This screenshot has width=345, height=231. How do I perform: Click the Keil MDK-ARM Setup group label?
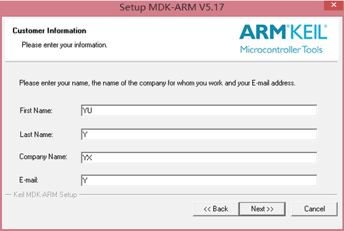(45, 194)
